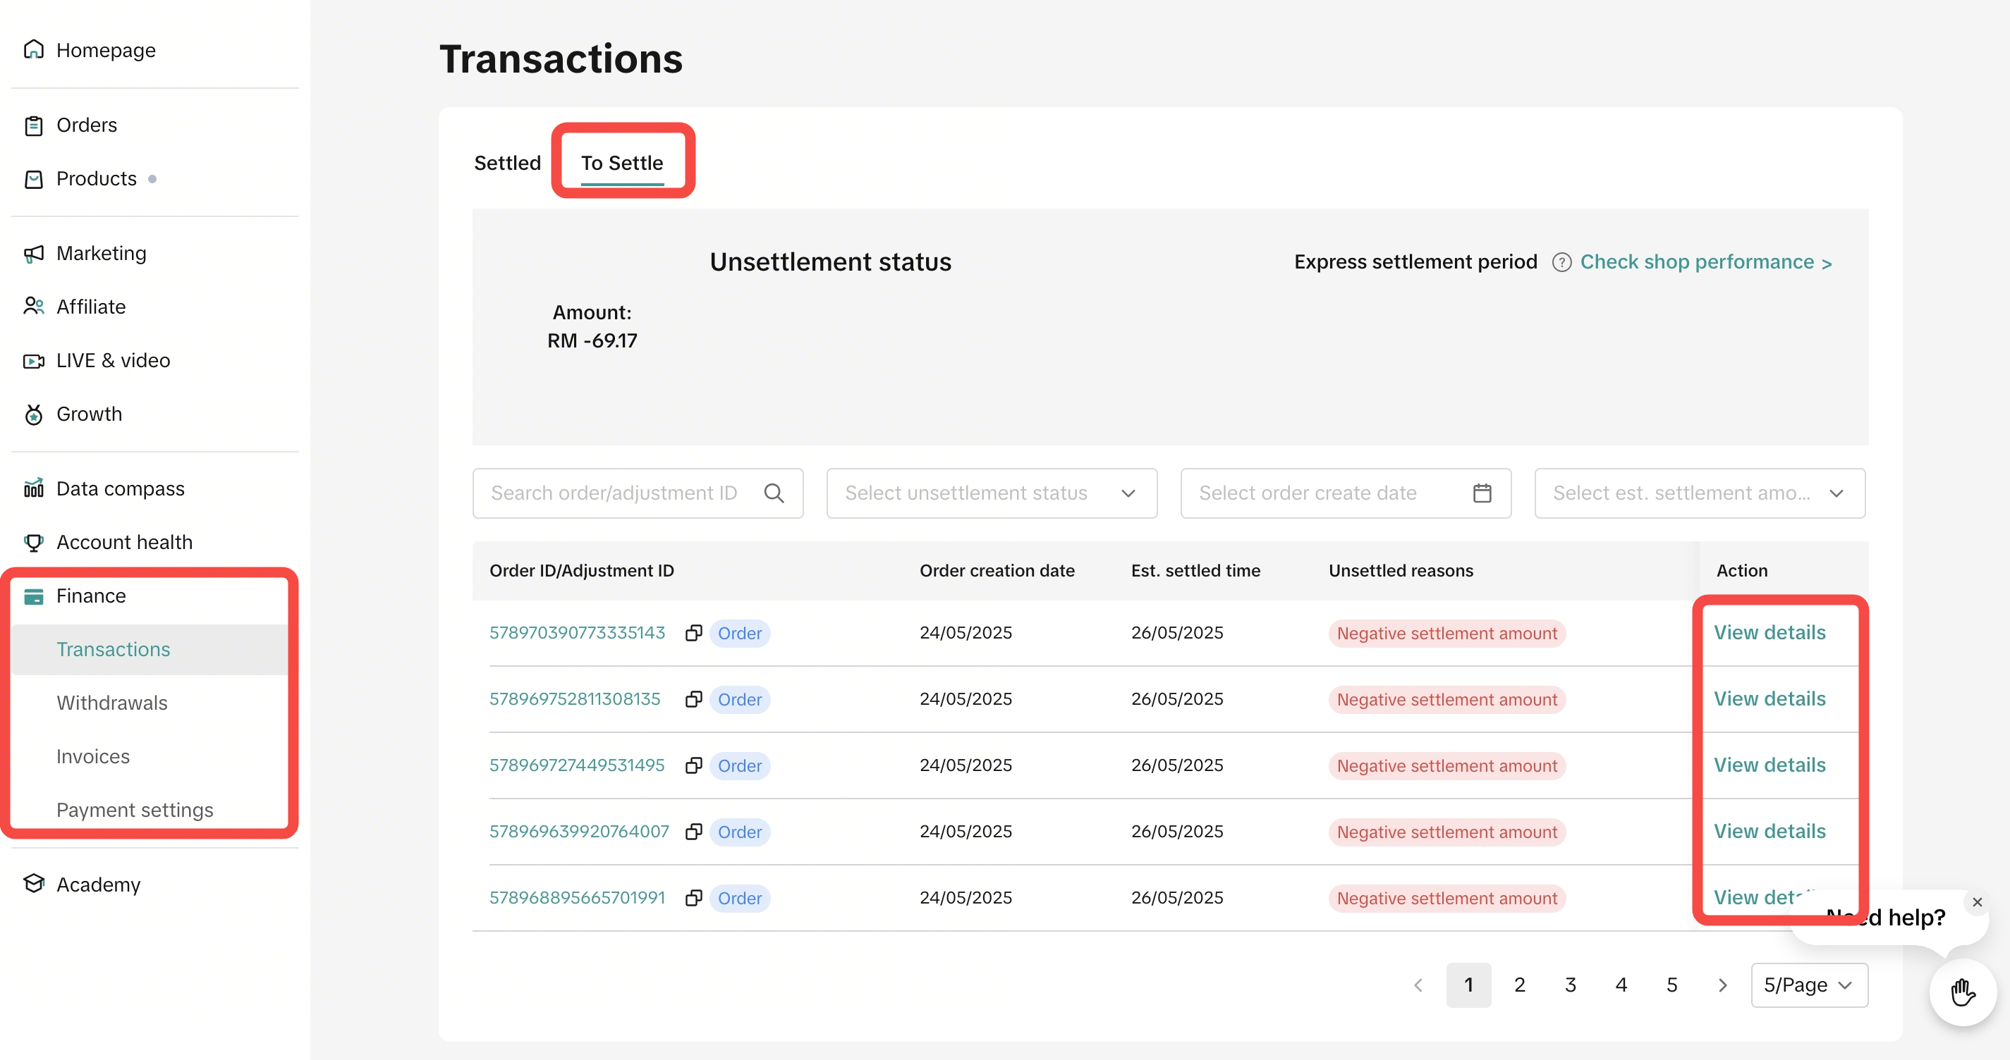Click the Express settlement period help icon
The width and height of the screenshot is (2010, 1060).
pyautogui.click(x=1561, y=263)
